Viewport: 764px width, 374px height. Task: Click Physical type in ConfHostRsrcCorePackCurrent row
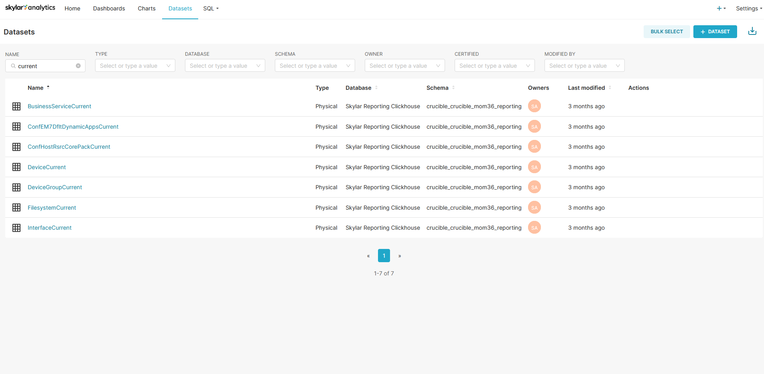point(326,147)
